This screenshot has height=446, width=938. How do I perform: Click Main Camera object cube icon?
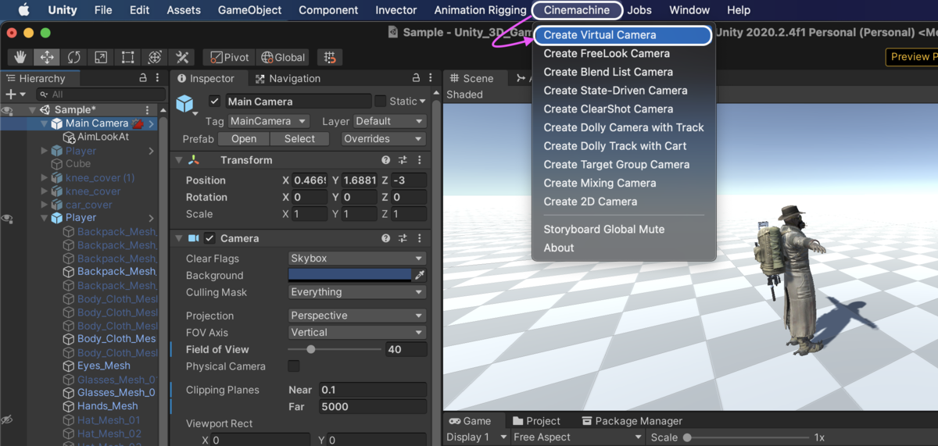click(x=57, y=123)
